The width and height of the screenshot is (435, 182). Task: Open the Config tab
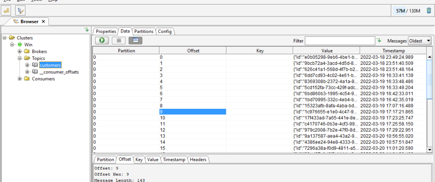point(164,31)
